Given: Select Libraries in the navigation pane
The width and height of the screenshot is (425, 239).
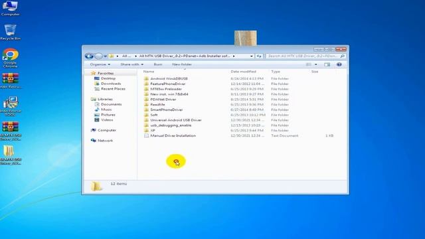Looking at the screenshot, I should pos(105,99).
